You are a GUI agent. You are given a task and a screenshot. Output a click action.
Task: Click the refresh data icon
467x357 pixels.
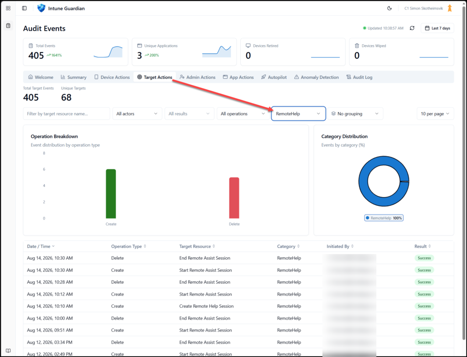(412, 28)
